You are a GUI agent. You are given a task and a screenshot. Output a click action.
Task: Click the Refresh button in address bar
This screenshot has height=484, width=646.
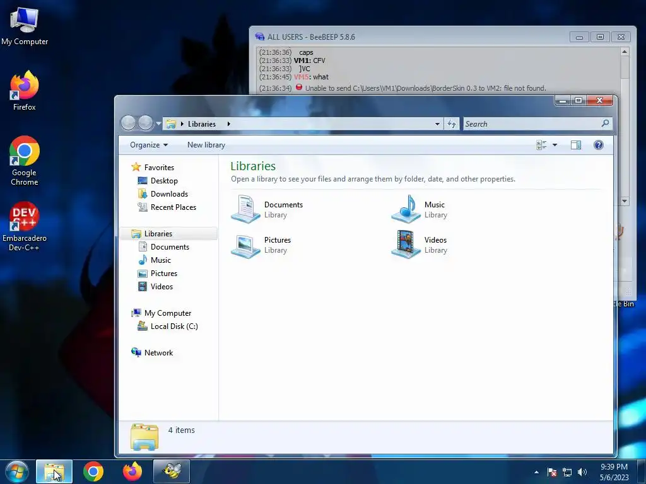[452, 124]
